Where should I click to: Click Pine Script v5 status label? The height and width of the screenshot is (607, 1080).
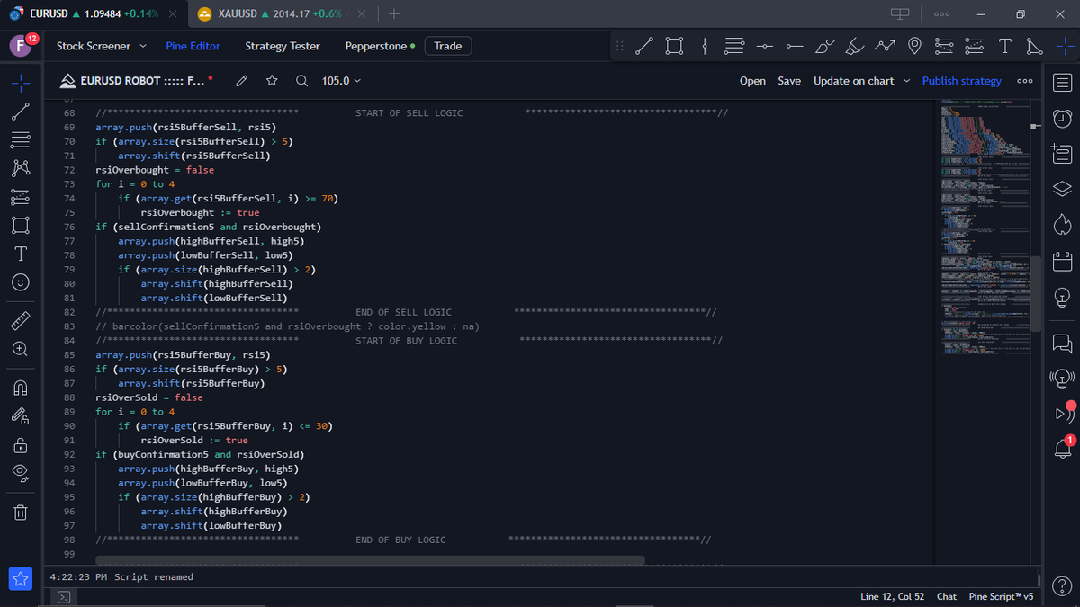tap(1001, 597)
